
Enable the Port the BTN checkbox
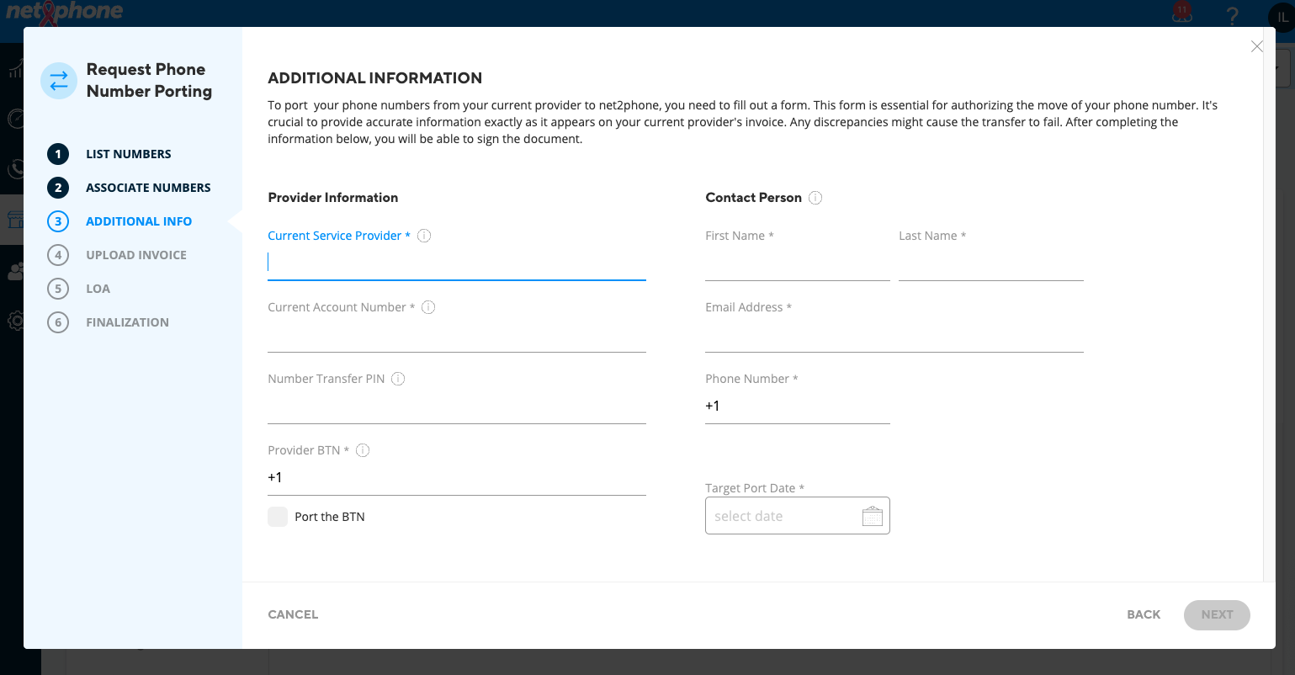[278, 517]
